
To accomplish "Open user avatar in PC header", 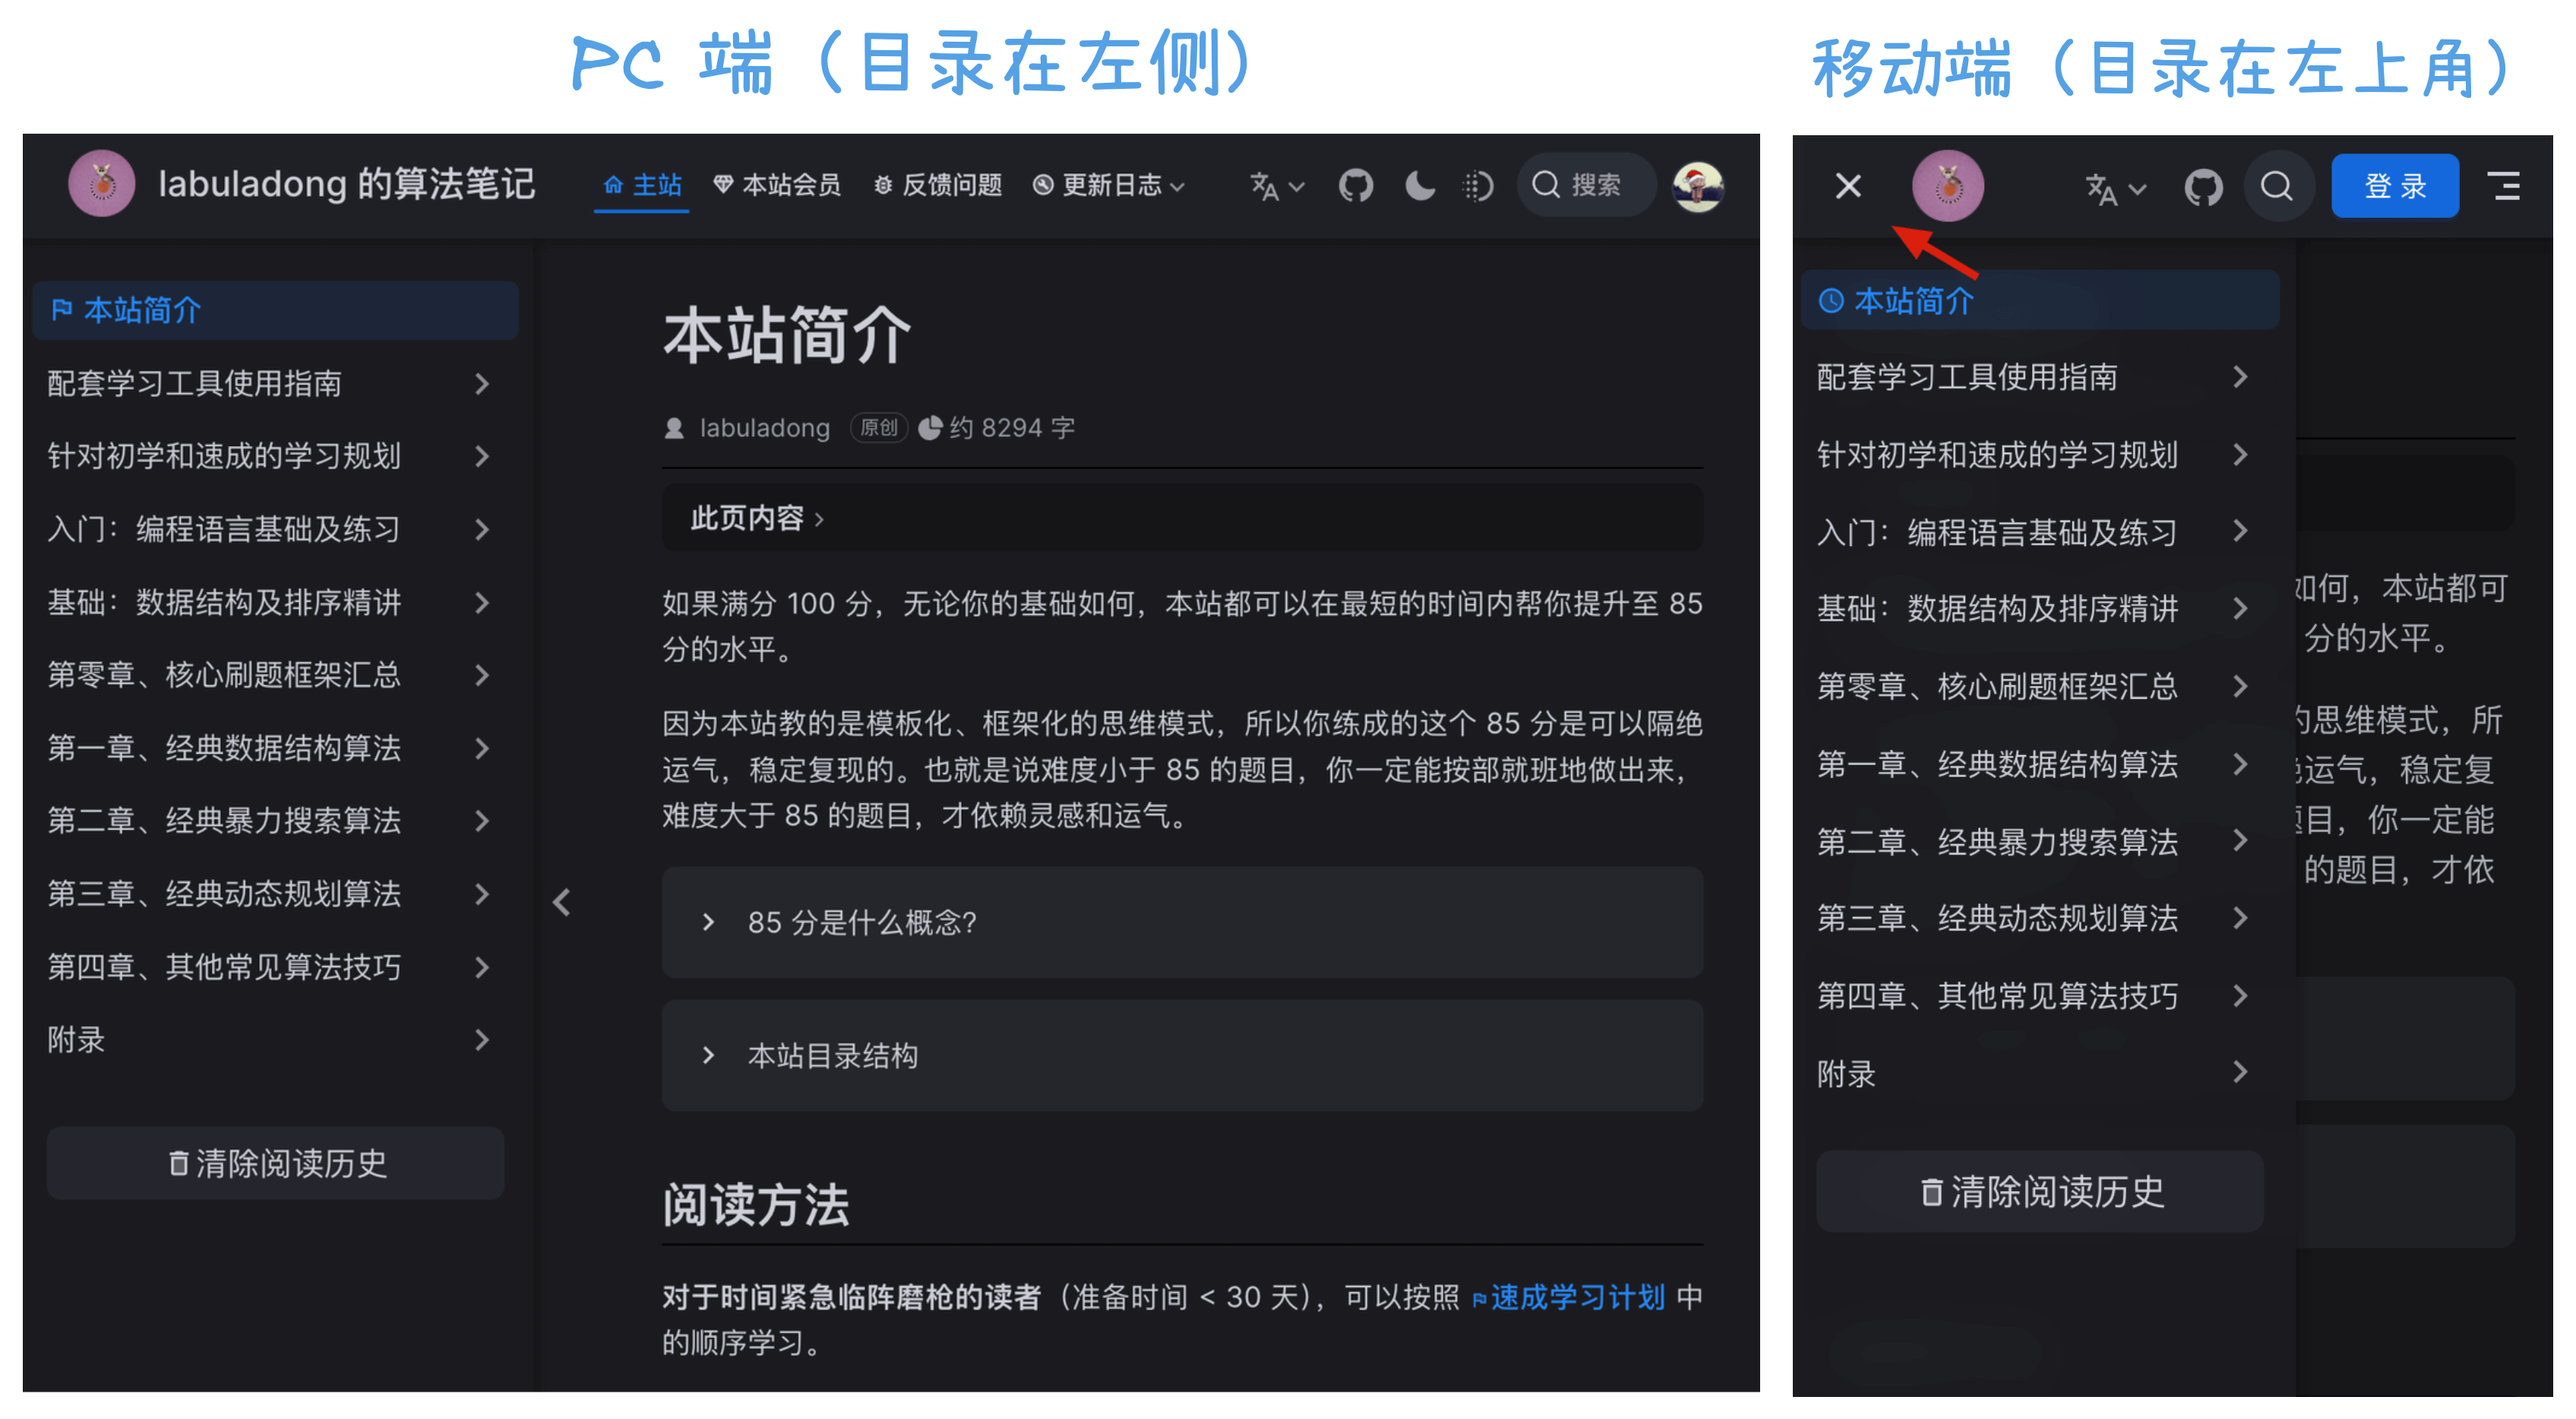I will [x=1698, y=186].
